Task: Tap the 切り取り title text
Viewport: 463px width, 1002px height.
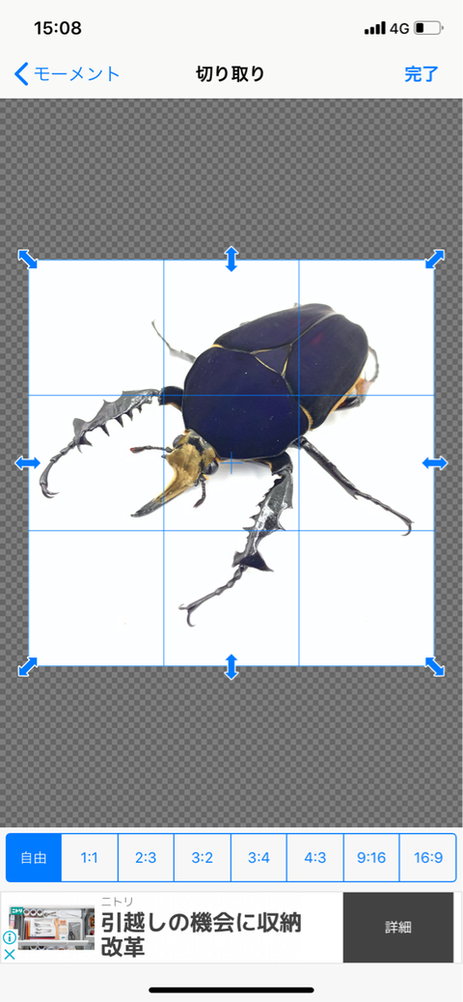Action: tap(230, 74)
